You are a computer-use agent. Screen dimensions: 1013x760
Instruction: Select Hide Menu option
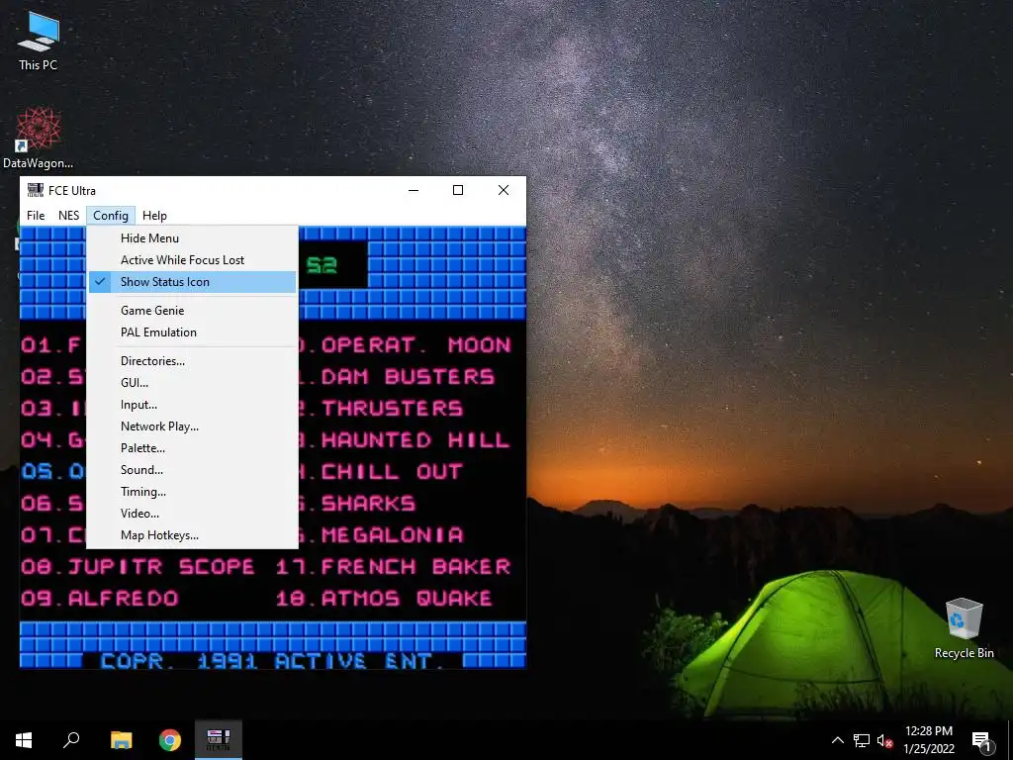click(192, 237)
